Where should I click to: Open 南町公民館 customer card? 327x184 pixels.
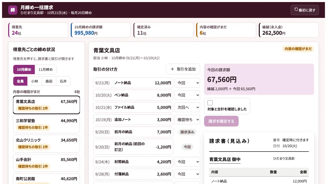pyautogui.click(x=46, y=179)
